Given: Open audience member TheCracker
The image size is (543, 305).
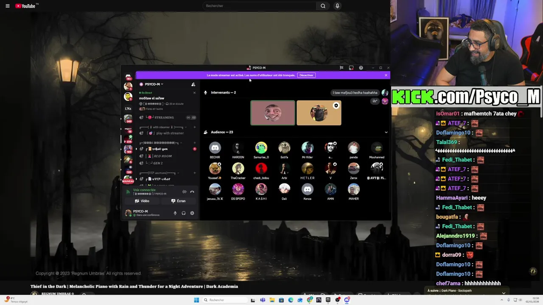Looking at the screenshot, I should coord(238,171).
